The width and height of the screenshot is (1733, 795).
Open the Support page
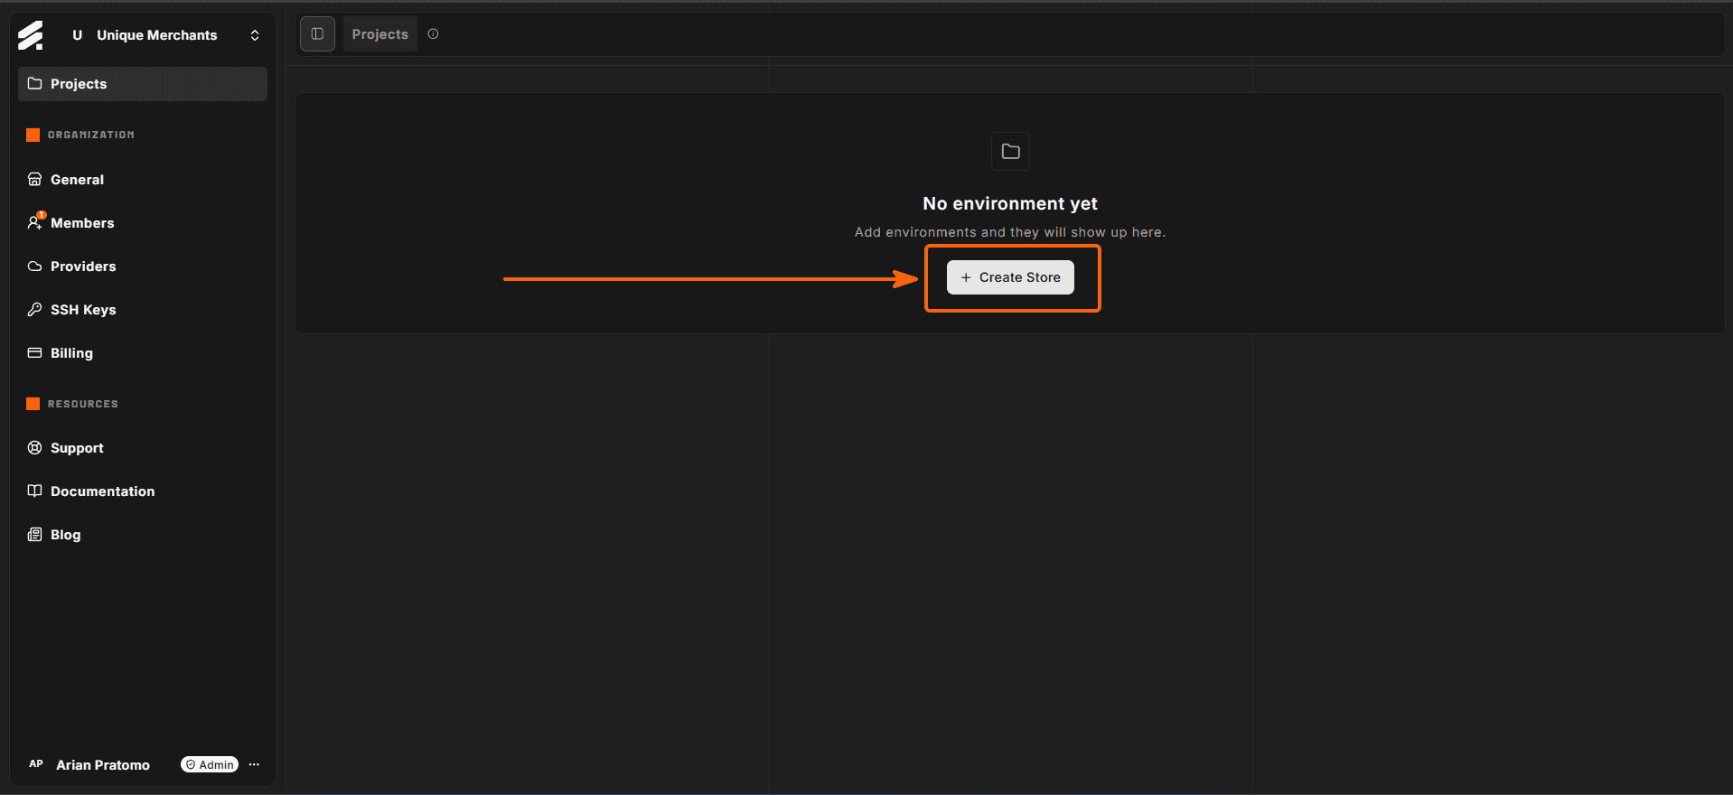point(143,448)
